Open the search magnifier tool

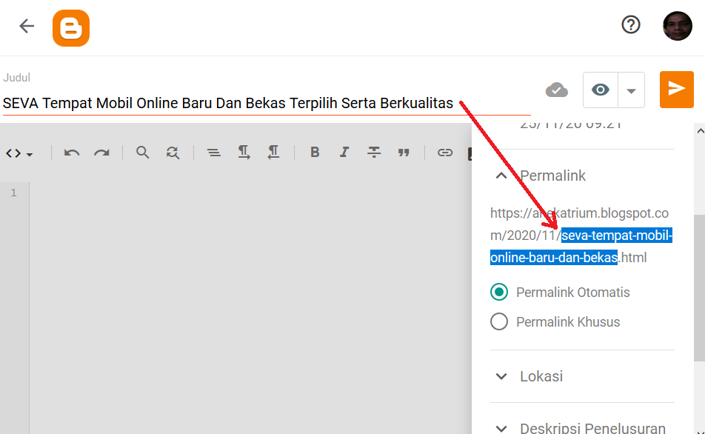point(142,153)
